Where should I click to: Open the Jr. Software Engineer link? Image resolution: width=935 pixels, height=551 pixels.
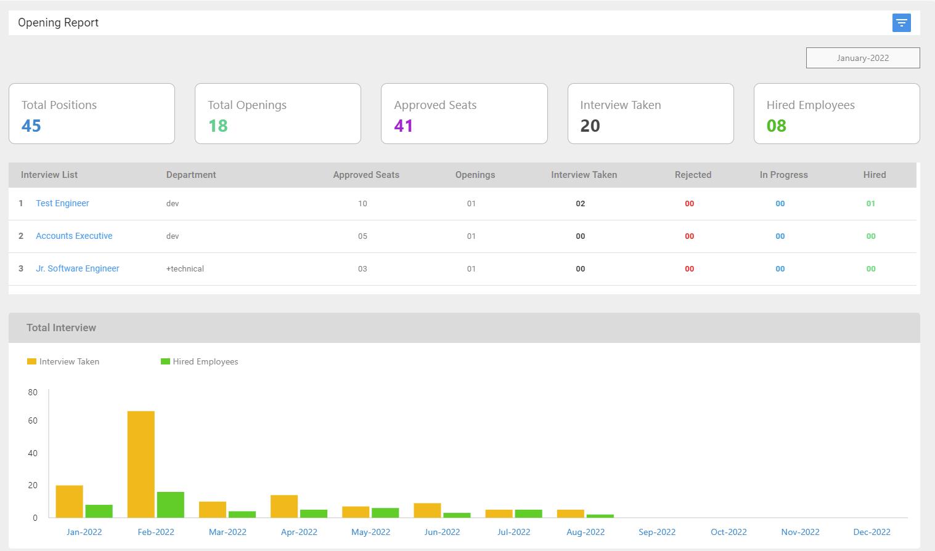78,268
